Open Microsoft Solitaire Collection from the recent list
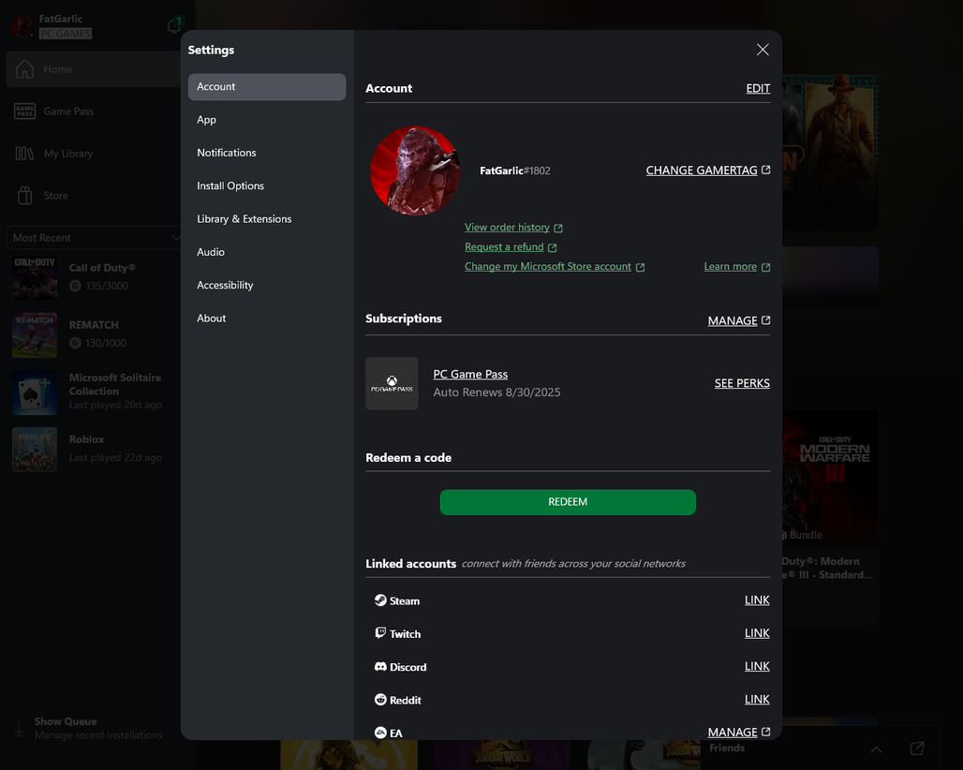 tap(94, 392)
